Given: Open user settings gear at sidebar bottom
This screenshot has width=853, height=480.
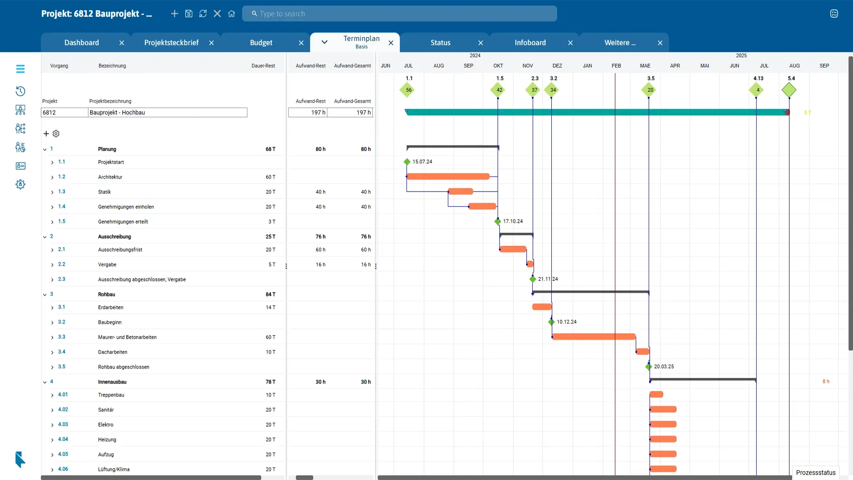Looking at the screenshot, I should pyautogui.click(x=20, y=184).
